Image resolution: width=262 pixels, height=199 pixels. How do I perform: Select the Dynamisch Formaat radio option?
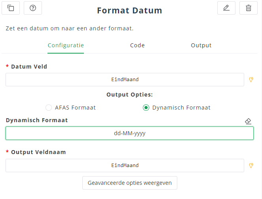coord(146,108)
